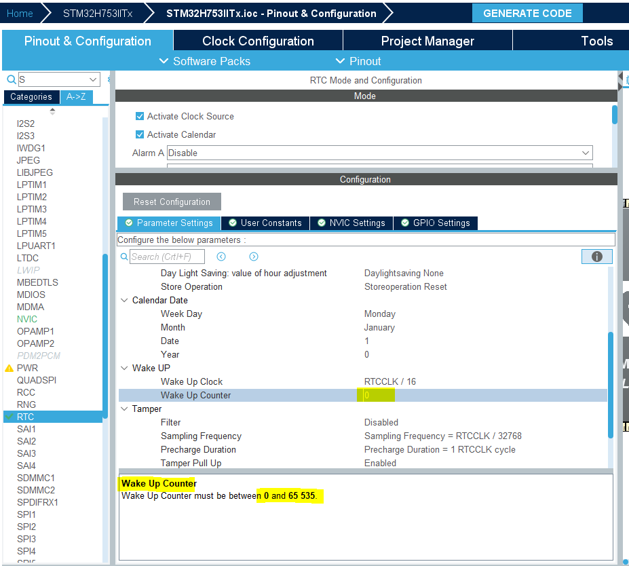Click Reset Configuration button
This screenshot has width=629, height=566.
tap(172, 202)
